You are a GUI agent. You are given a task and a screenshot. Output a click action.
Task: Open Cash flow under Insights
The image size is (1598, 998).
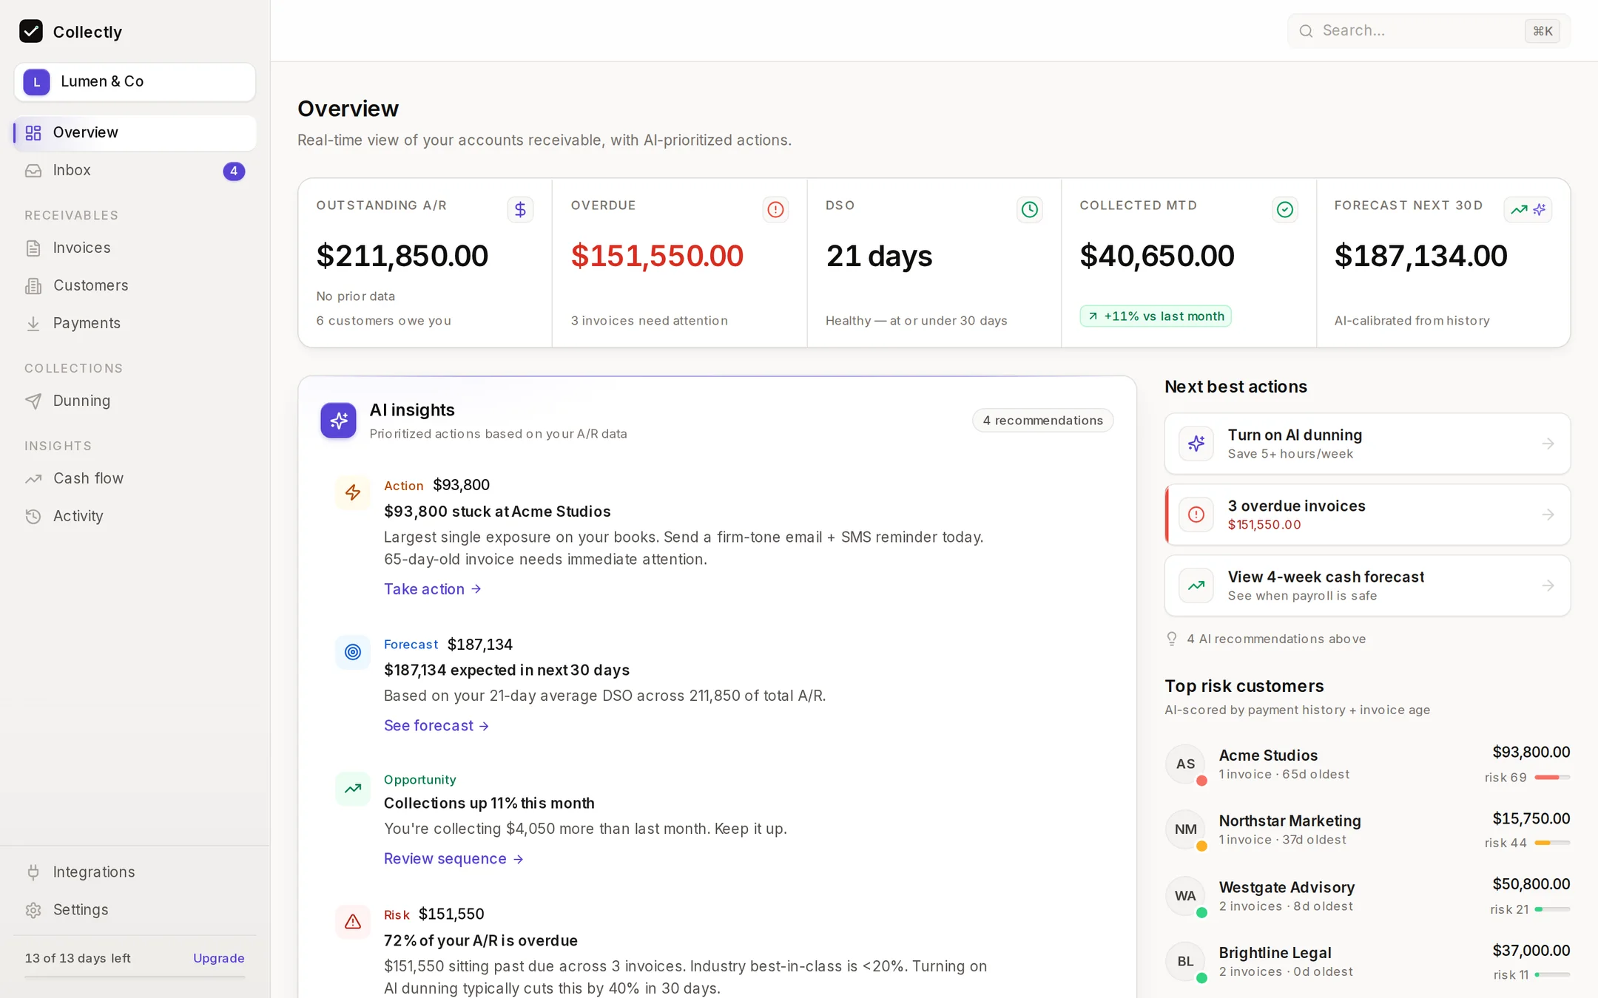coord(135,479)
